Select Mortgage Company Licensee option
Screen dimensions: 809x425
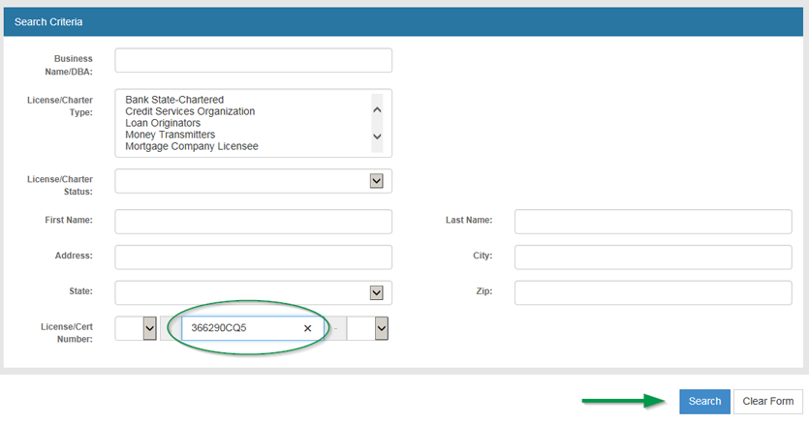point(191,146)
